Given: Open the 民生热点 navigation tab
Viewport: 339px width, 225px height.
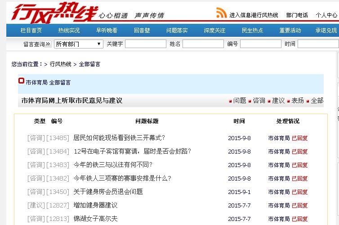Looking at the screenshot, I should (x=252, y=31).
